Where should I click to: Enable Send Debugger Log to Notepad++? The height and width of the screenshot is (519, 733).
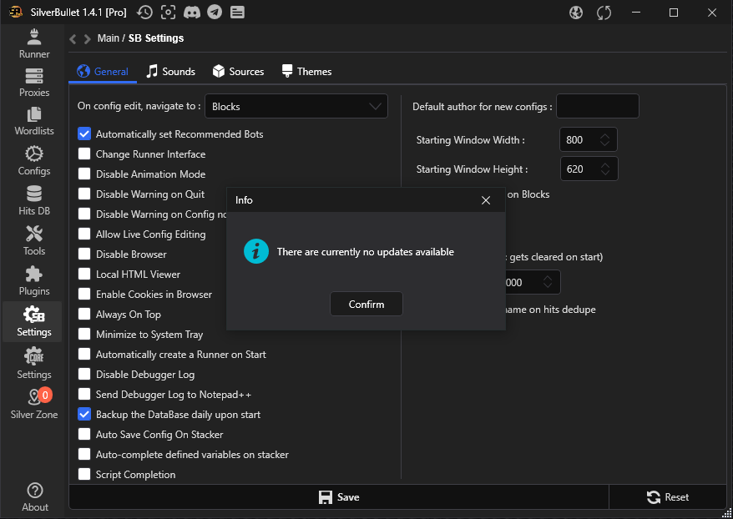[84, 395]
